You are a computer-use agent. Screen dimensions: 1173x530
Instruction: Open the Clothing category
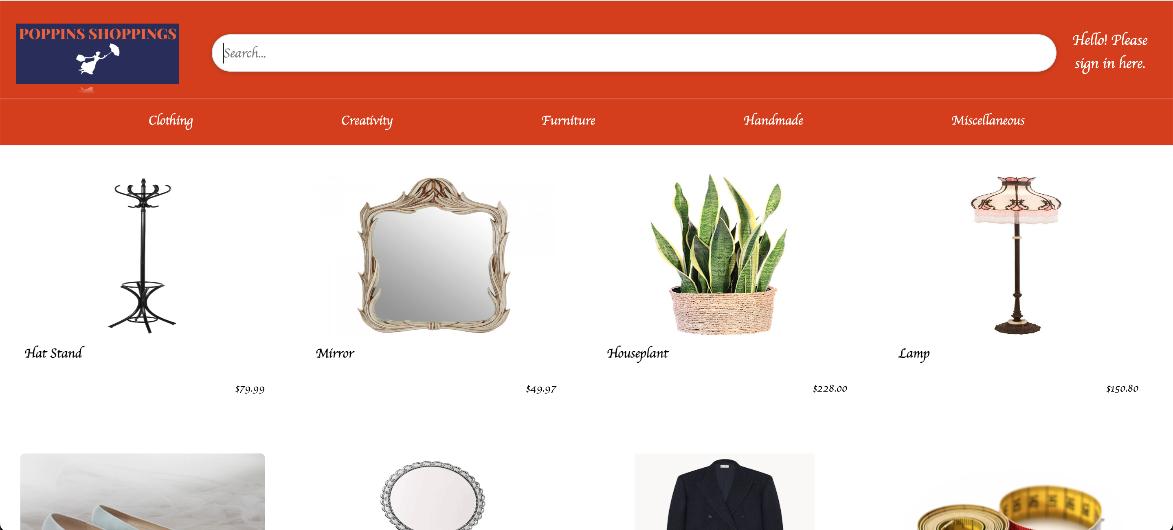coord(171,120)
